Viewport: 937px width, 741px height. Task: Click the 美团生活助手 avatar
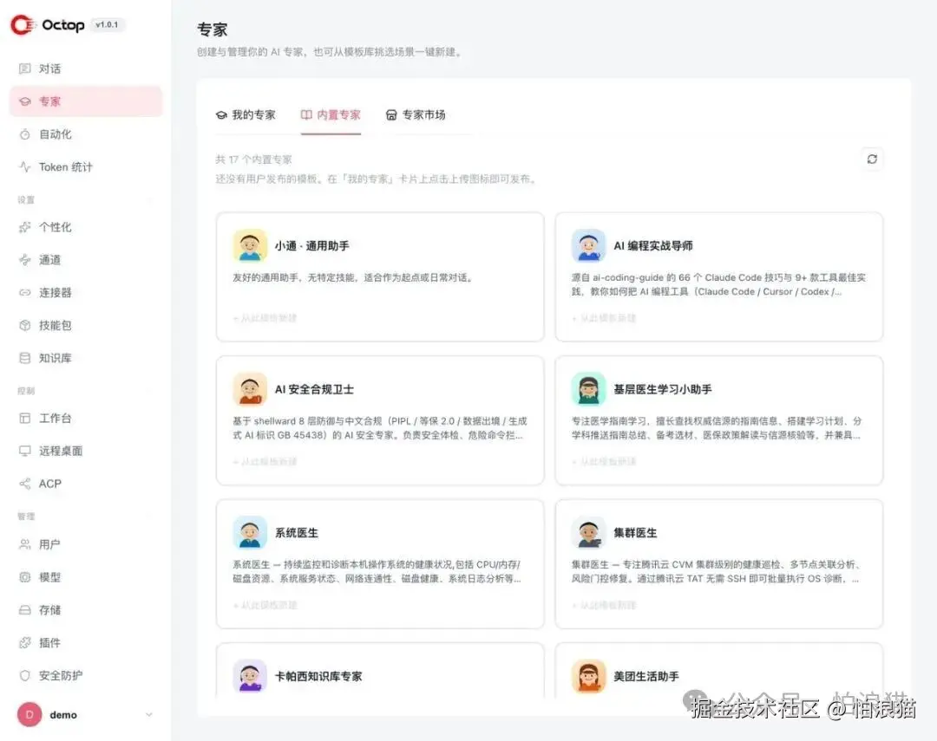coord(588,676)
